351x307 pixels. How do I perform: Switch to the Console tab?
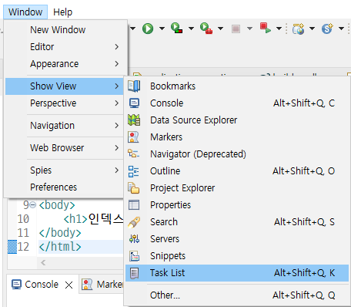42,285
